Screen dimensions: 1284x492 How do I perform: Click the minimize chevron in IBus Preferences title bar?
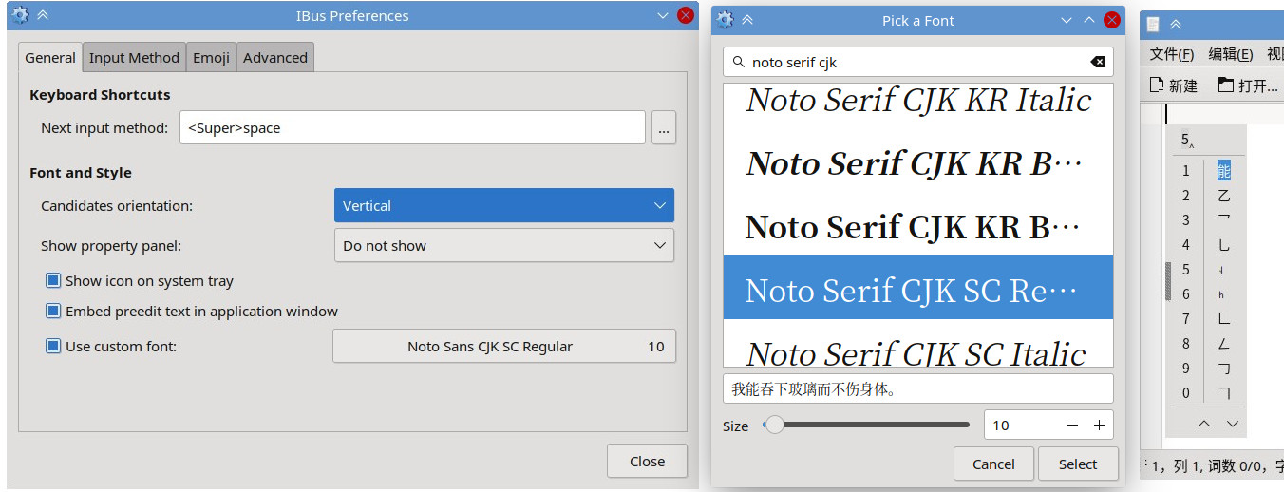coord(663,15)
